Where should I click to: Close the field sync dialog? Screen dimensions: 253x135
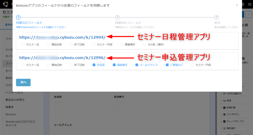237,5
